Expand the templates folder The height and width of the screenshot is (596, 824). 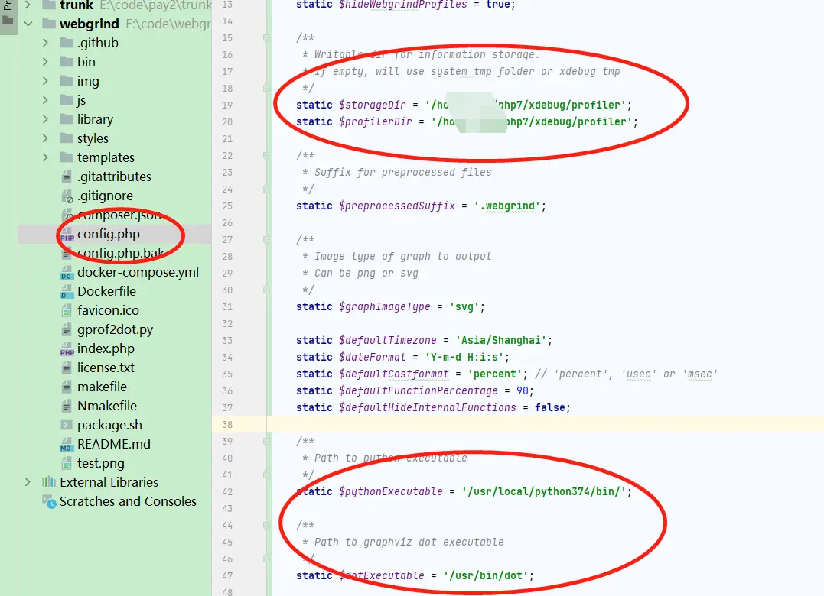click(x=45, y=157)
